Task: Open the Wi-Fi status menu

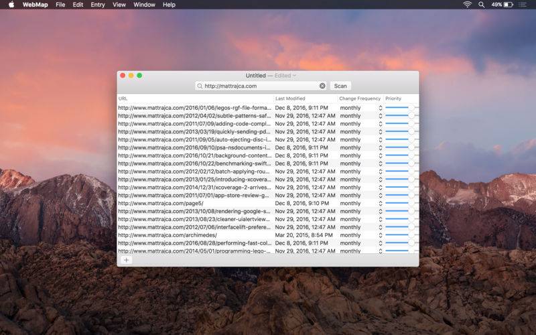Action: coord(467,5)
